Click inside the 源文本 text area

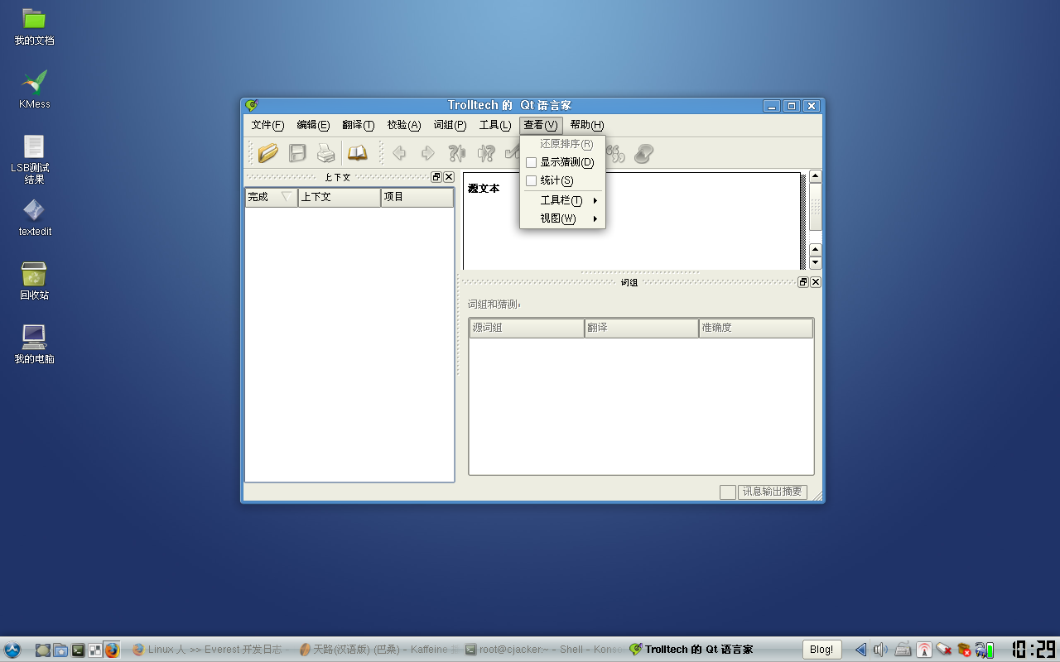631,221
